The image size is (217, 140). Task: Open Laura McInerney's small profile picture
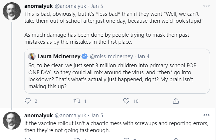32,56
